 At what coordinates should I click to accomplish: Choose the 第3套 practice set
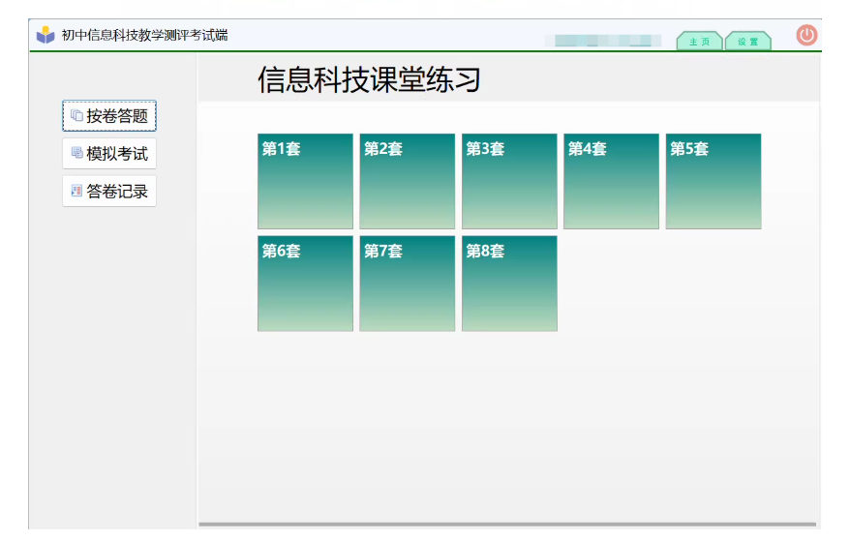tap(509, 181)
